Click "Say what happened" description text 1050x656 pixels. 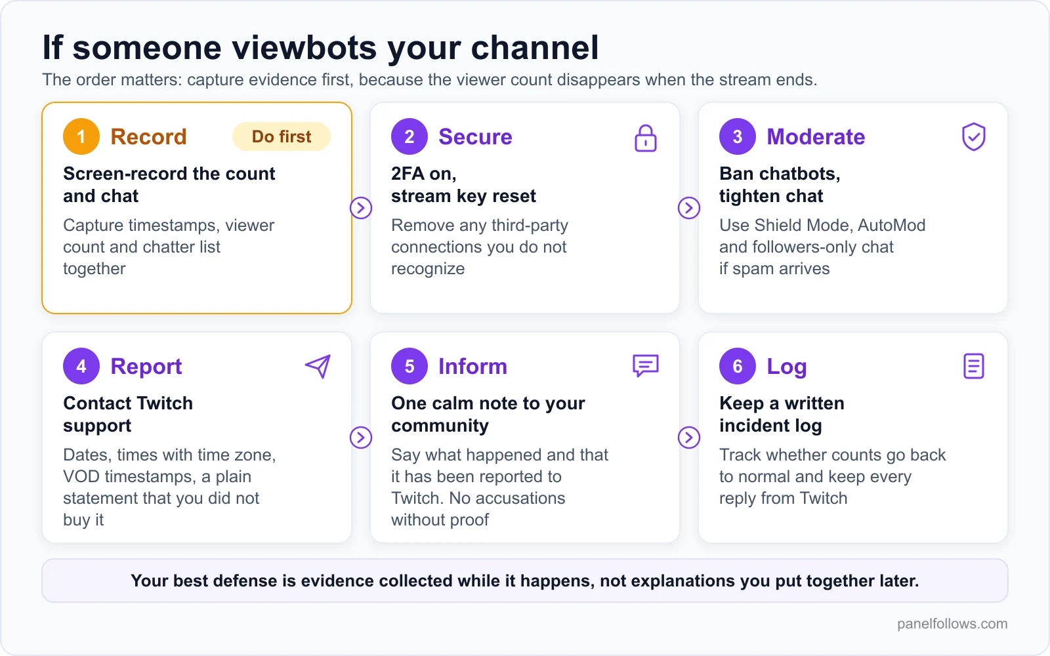(500, 487)
